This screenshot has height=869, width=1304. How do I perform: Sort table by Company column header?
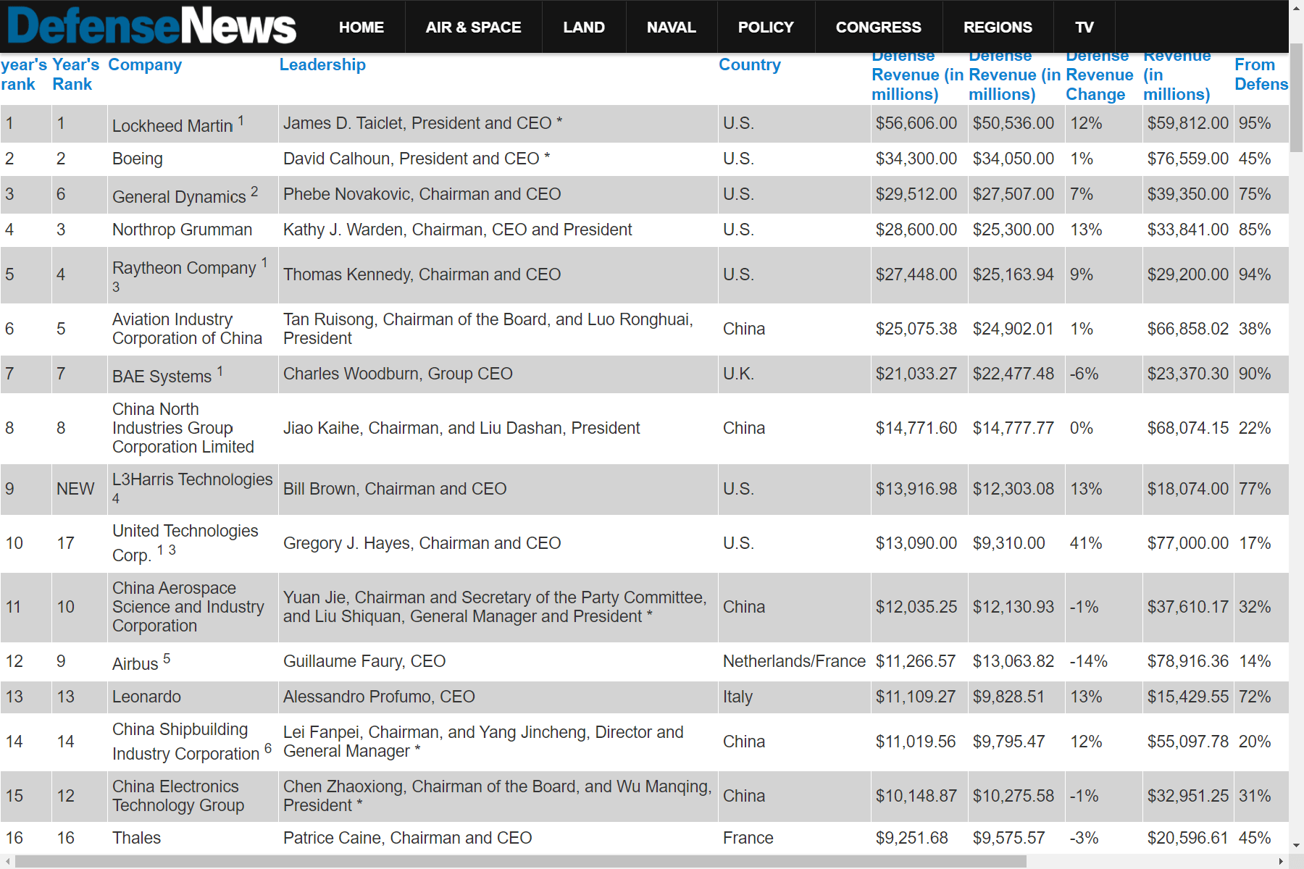tap(145, 64)
